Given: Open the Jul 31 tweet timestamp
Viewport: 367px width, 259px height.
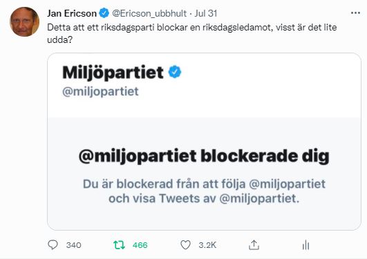Looking at the screenshot, I should 206,13.
